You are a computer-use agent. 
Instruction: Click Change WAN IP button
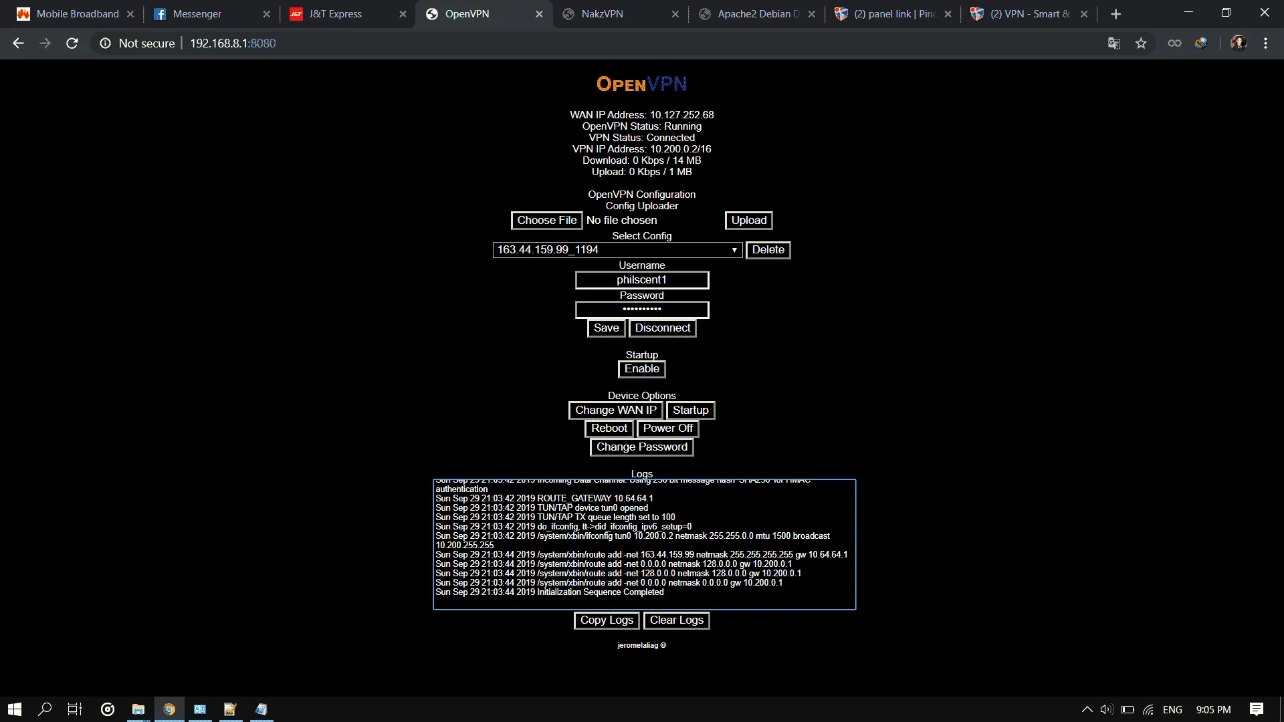coord(615,410)
